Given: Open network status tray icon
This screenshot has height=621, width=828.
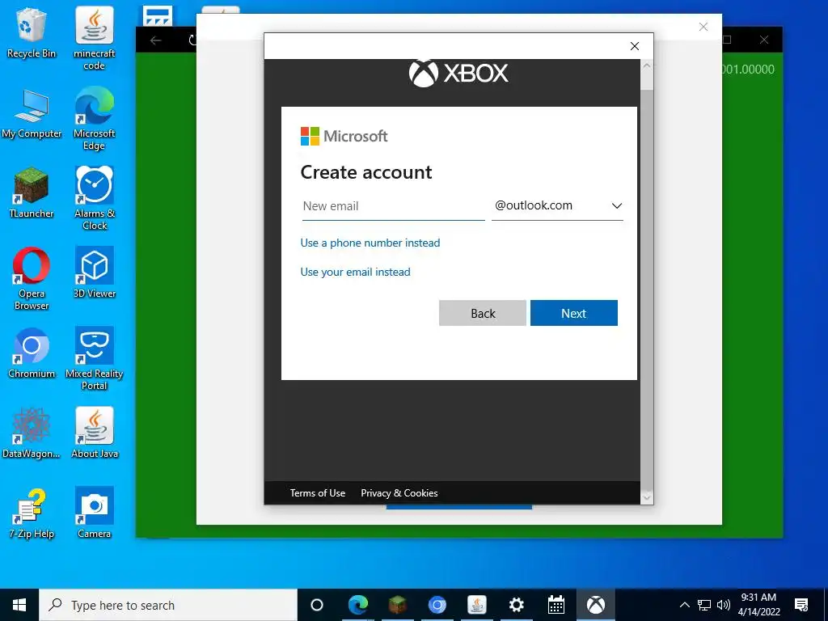Looking at the screenshot, I should click(x=704, y=605).
